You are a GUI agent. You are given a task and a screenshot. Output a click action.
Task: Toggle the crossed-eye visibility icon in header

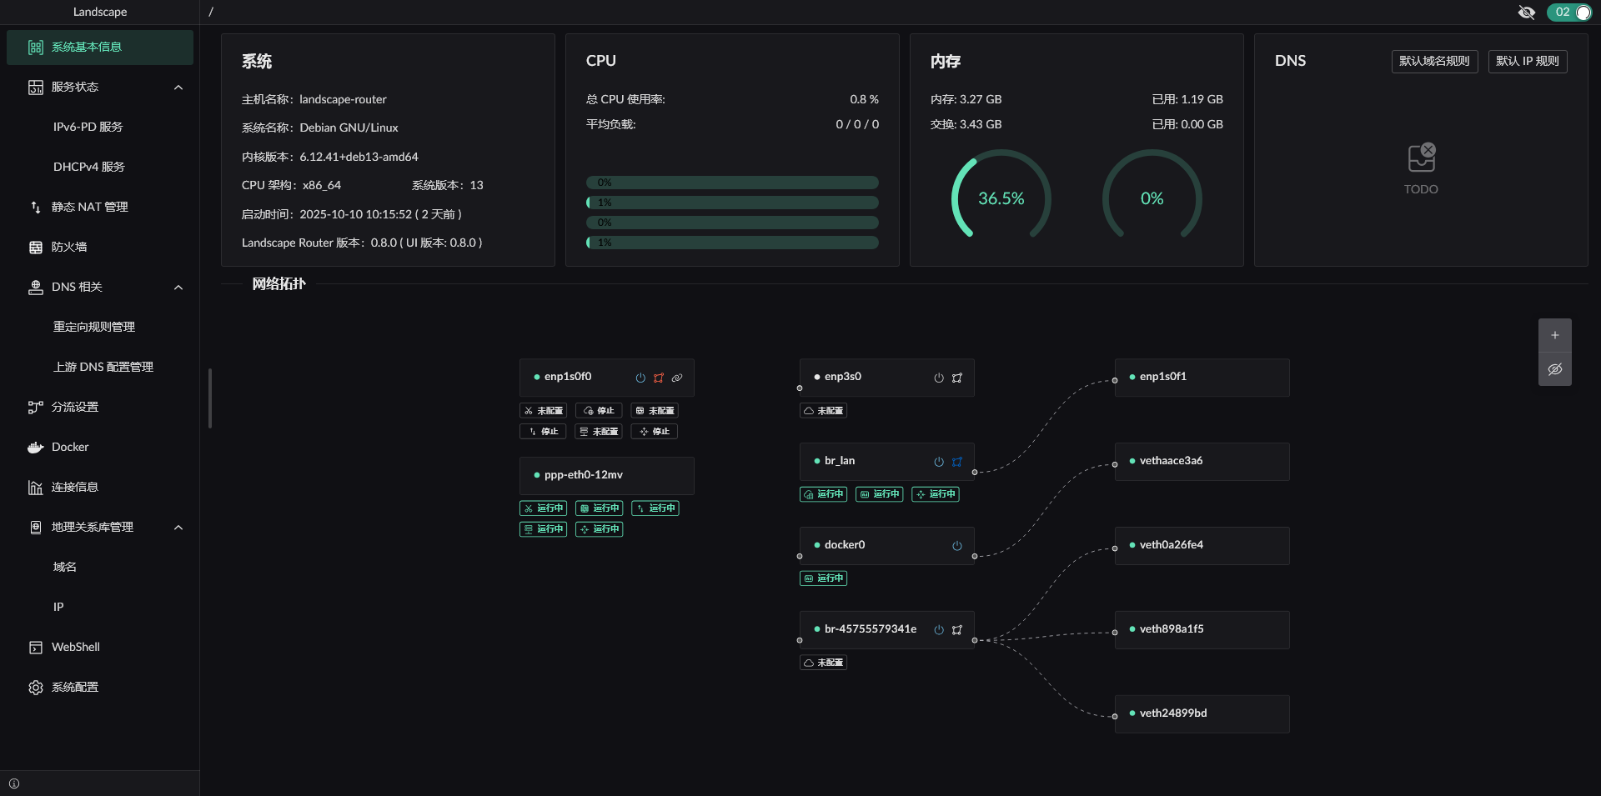click(1526, 12)
